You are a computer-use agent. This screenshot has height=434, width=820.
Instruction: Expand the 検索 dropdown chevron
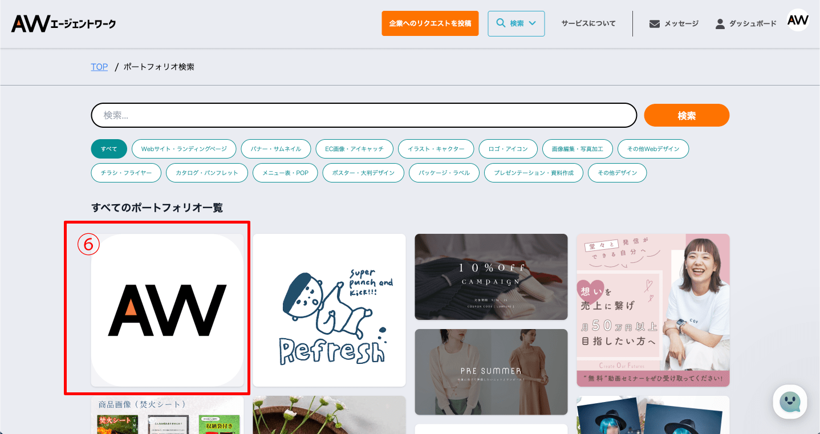532,23
